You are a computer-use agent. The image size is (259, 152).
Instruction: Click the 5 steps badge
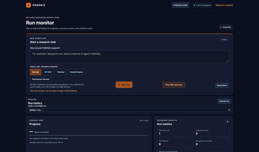coord(224,39)
